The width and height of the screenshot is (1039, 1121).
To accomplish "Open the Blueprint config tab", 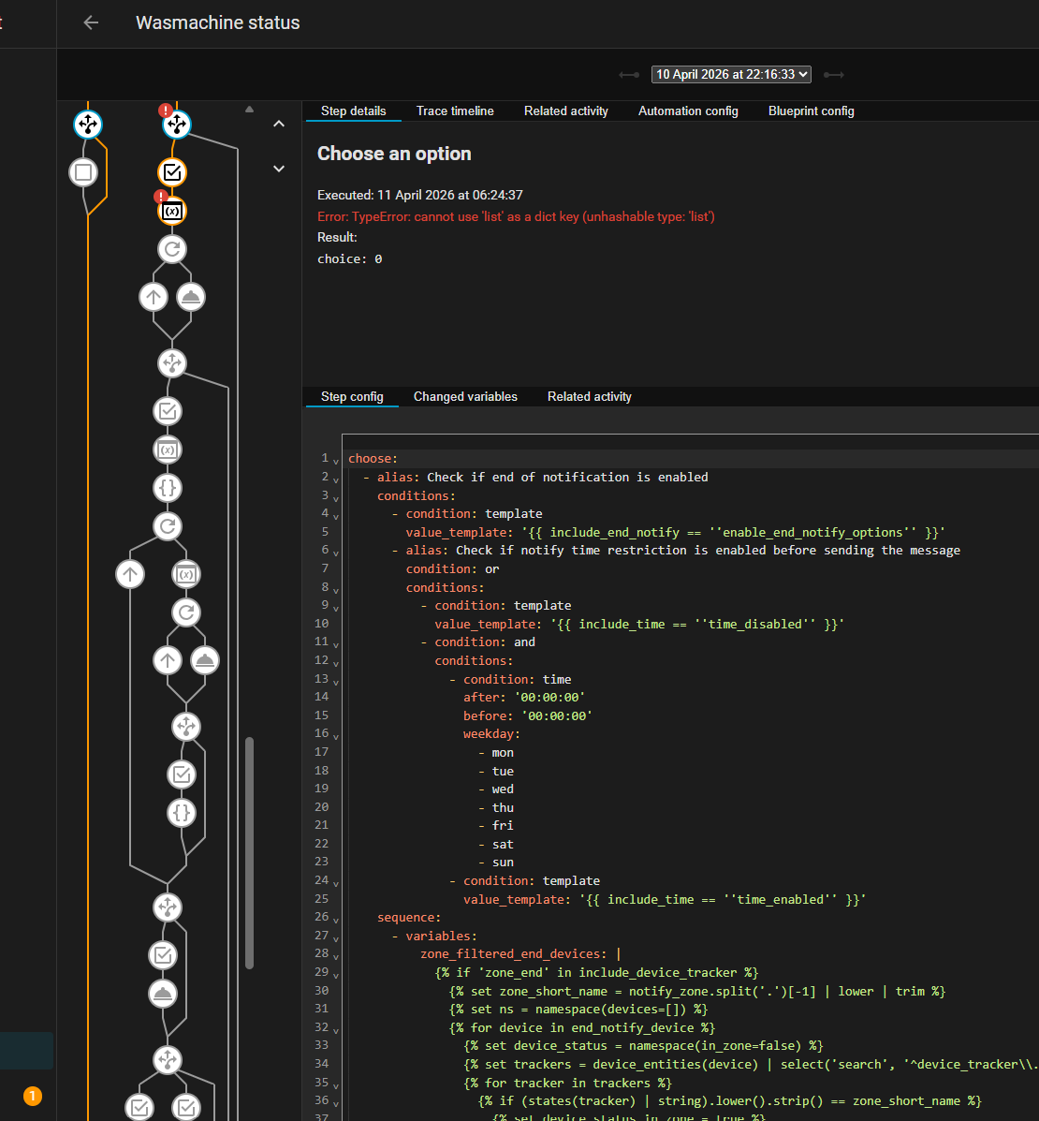I will 811,111.
